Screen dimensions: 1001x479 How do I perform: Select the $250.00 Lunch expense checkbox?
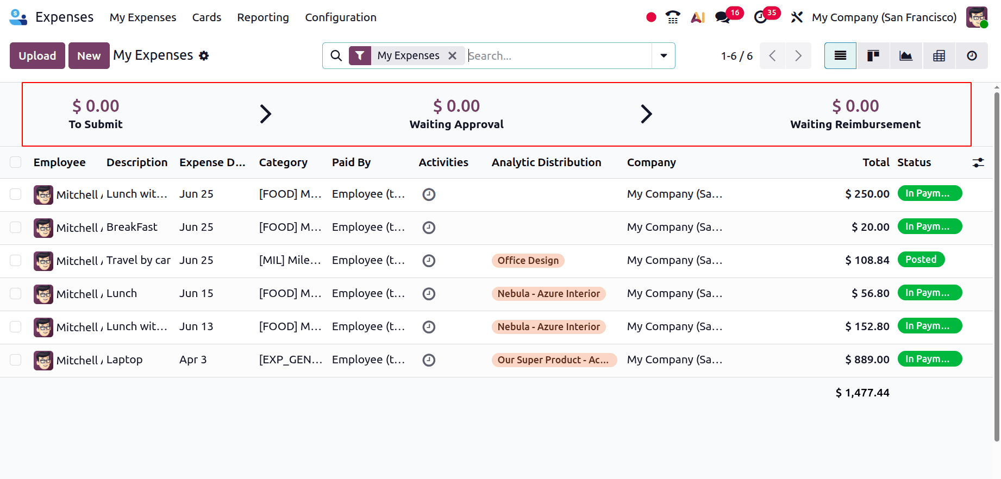[16, 194]
